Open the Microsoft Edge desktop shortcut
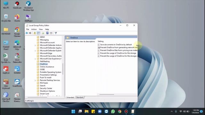The height and width of the screenshot is (115, 205). [17, 45]
